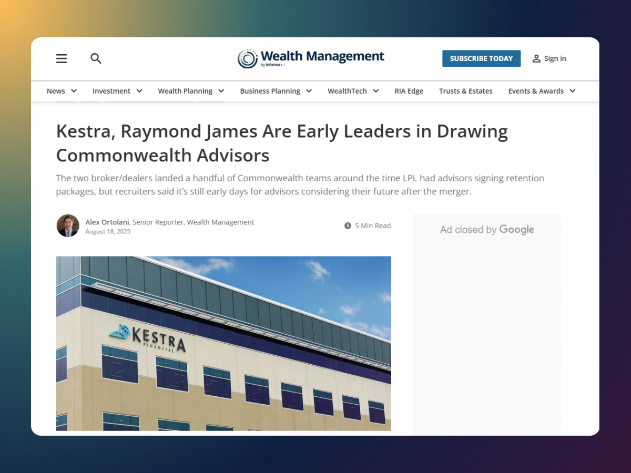Click Senior Reporter, Wealth Management text
Image resolution: width=631 pixels, height=473 pixels.
click(x=194, y=222)
